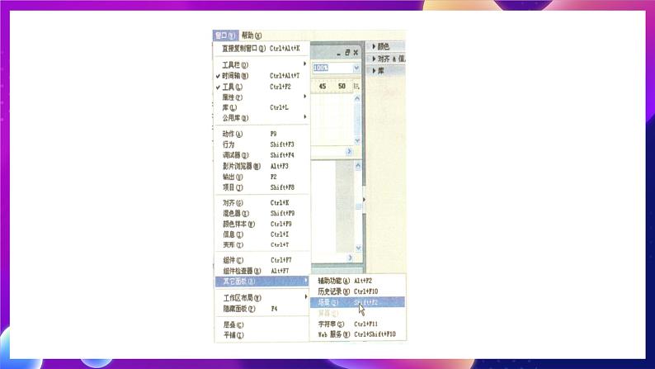Screen dimensions: 655x369
Task: Uncheck the 时间轴(M) menu item
Action: tap(262, 76)
